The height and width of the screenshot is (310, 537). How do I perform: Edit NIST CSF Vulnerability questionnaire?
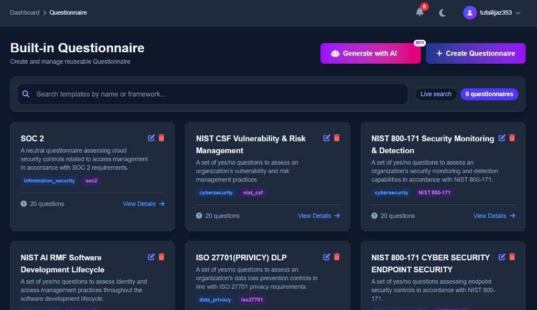pos(326,137)
